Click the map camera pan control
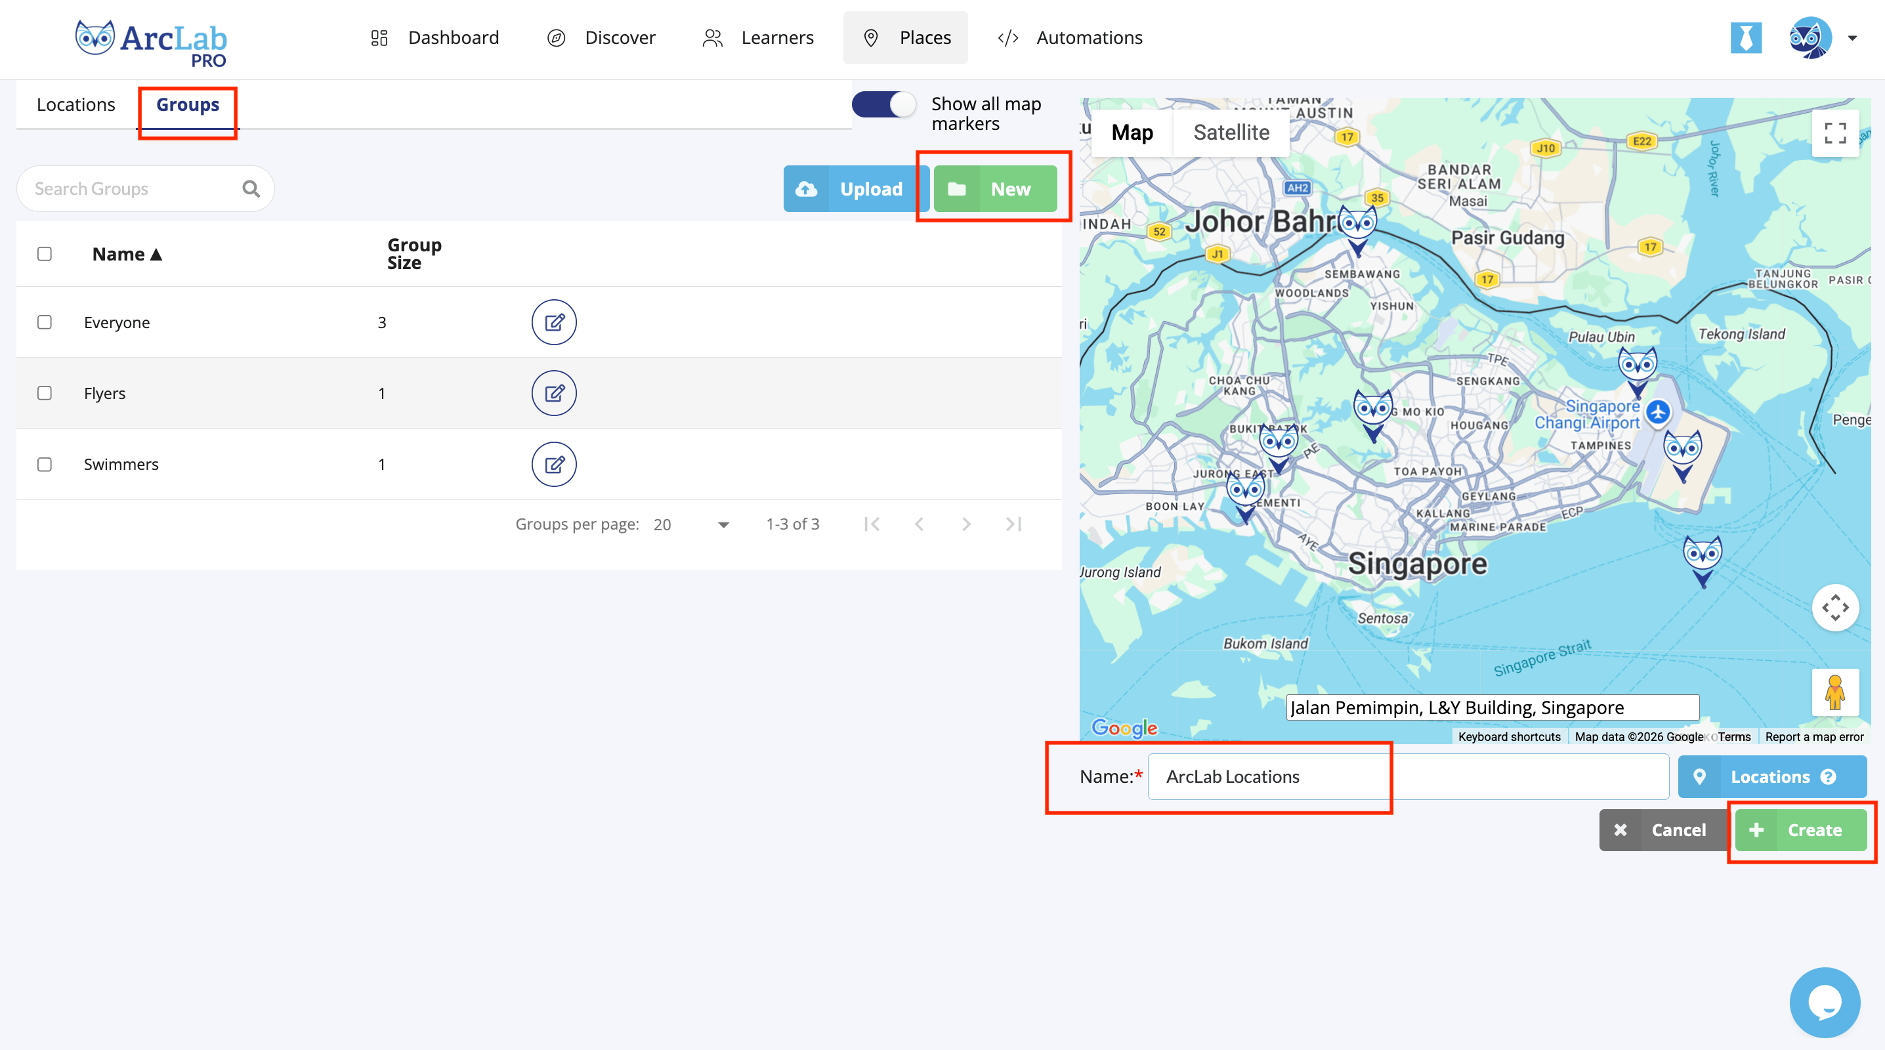 (1835, 607)
